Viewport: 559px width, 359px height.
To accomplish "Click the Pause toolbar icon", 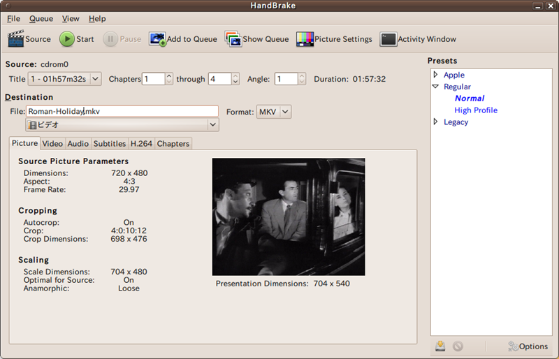I will tap(110, 39).
